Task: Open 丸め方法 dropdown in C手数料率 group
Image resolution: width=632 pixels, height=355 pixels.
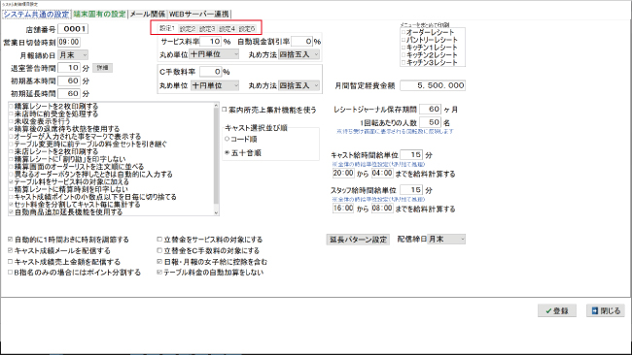Action: [x=298, y=85]
